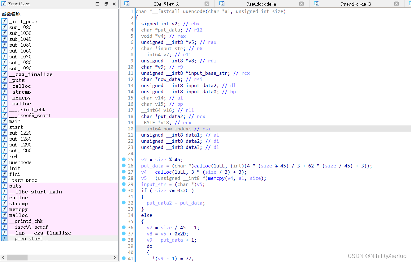
Task: Click function icon next to _init_proc
Action: tap(4, 21)
